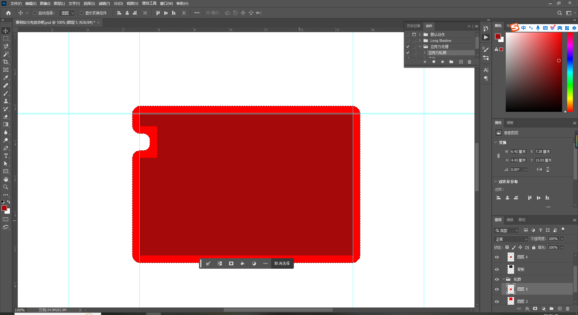The height and width of the screenshot is (315, 578).
Task: Collapse the 变换 properties section
Action: coord(496,142)
